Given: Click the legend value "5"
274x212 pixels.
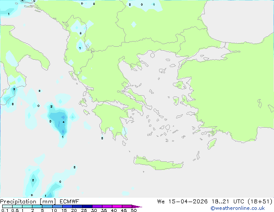Looking at the screenshot, I should (42, 210).
